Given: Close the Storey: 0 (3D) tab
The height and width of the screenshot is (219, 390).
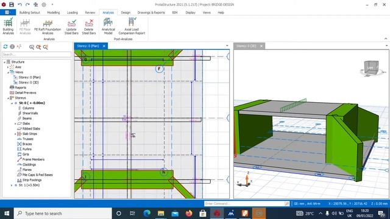Looking at the screenshot, I should [x=261, y=46].
